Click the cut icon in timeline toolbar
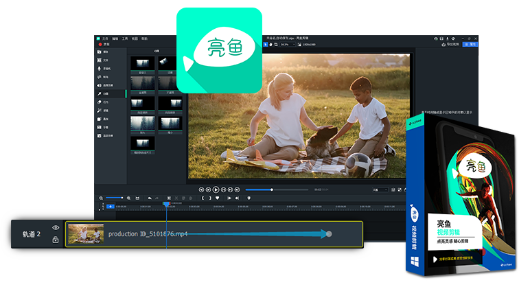The height and width of the screenshot is (287, 530). (x=176, y=198)
